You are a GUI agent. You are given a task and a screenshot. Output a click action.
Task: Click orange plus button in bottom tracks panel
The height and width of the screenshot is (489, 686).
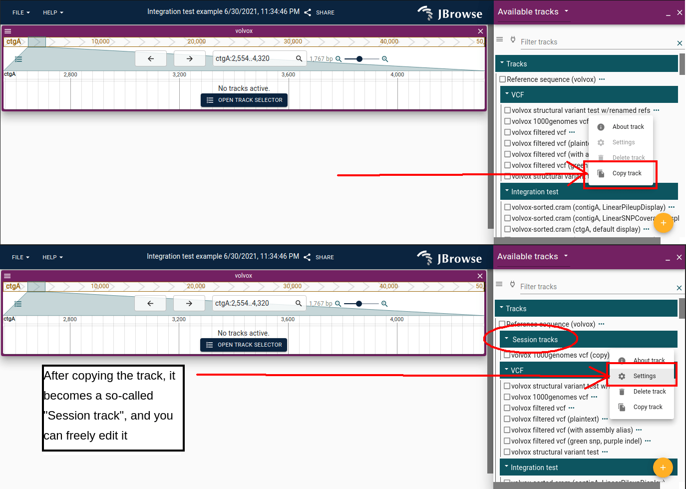pyautogui.click(x=663, y=468)
